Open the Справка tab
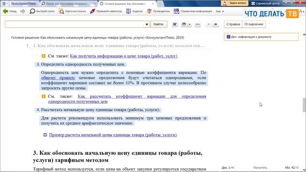This screenshot has width=306, height=172. point(233,24)
